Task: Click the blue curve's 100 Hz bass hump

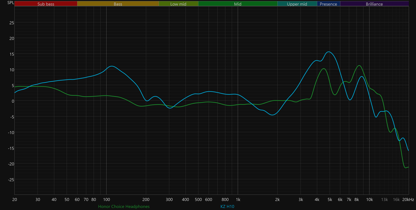Action: (112, 66)
